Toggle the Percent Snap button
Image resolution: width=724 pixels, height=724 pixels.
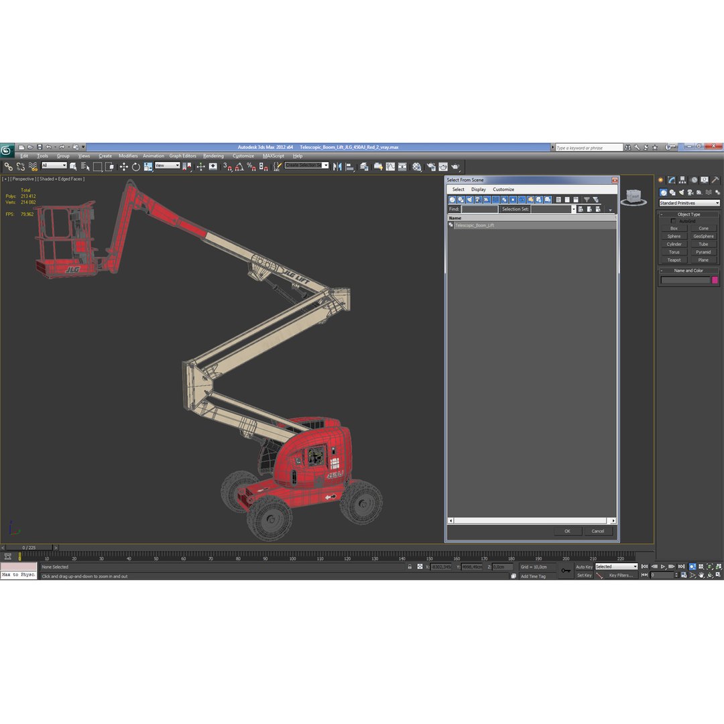click(x=251, y=167)
